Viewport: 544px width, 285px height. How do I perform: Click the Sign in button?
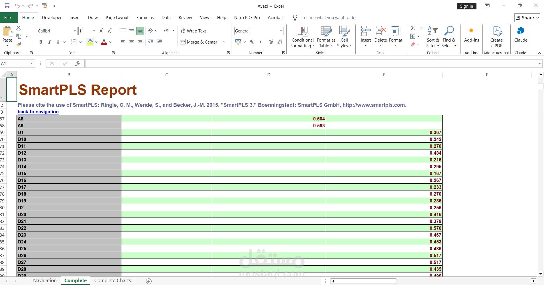[x=466, y=6]
